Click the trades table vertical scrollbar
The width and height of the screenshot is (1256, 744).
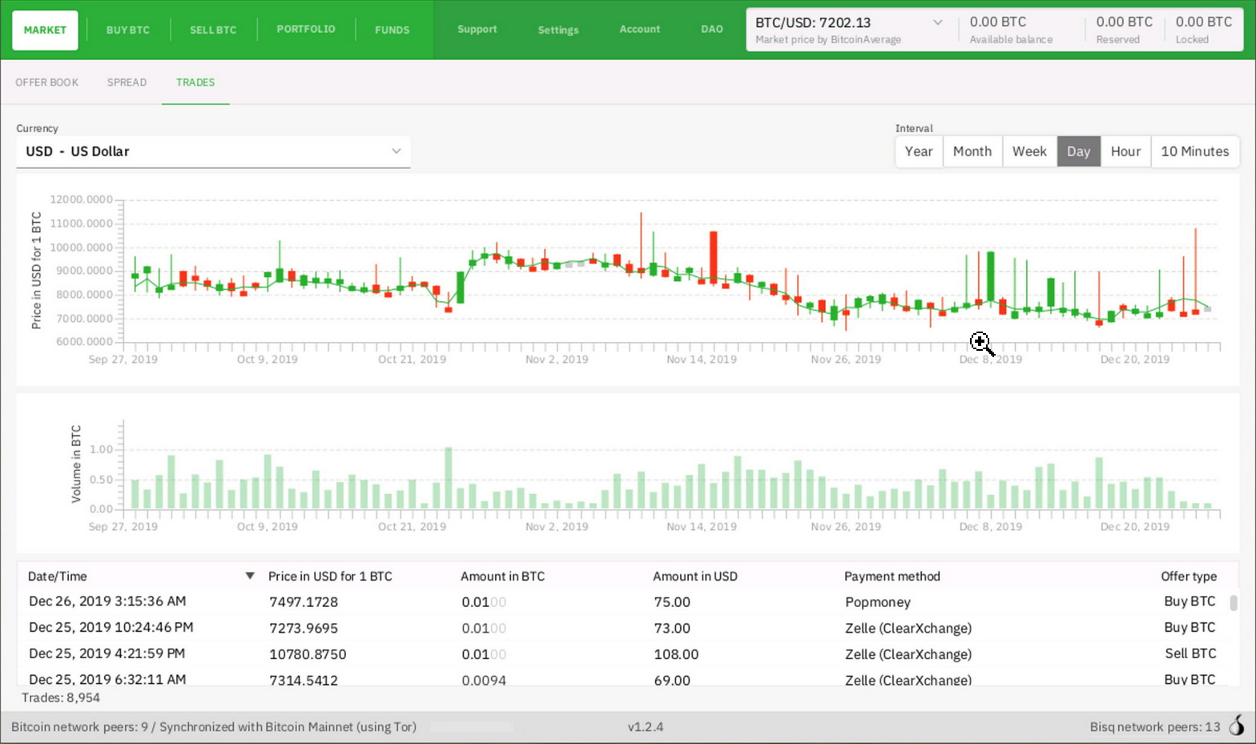1234,602
